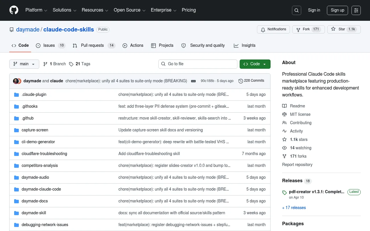The image size is (370, 231).
Task: Open the GitHub homepage logo
Action: point(14,10)
